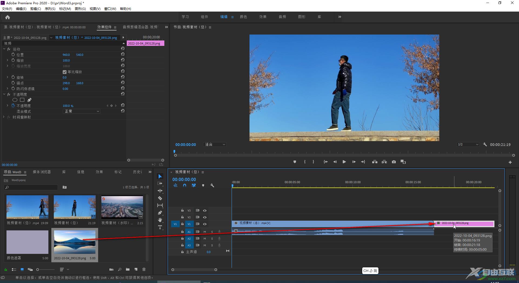Select the Hand tool
This screenshot has height=283, width=519.
[160, 220]
